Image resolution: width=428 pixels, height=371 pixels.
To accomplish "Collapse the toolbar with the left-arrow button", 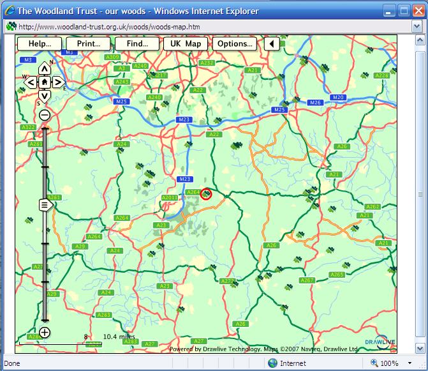I will 272,43.
